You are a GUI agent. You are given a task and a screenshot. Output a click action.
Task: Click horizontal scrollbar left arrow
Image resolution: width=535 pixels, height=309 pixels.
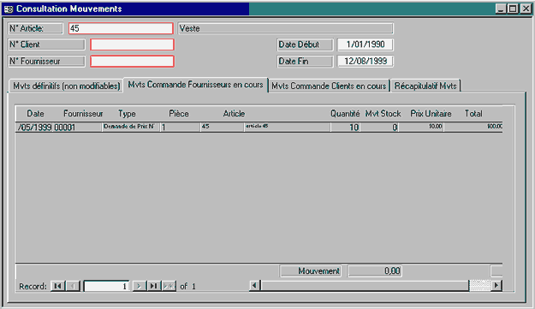pos(254,285)
